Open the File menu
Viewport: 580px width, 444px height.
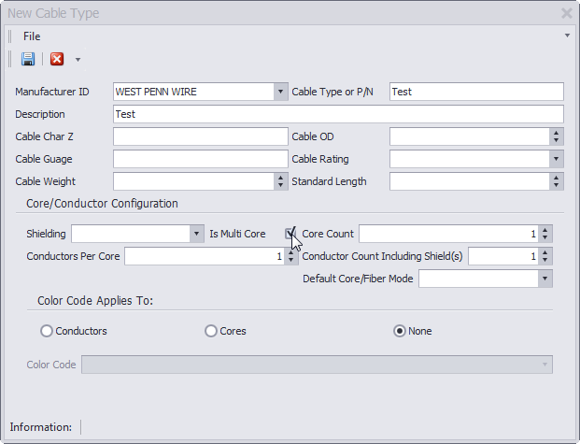click(x=32, y=36)
